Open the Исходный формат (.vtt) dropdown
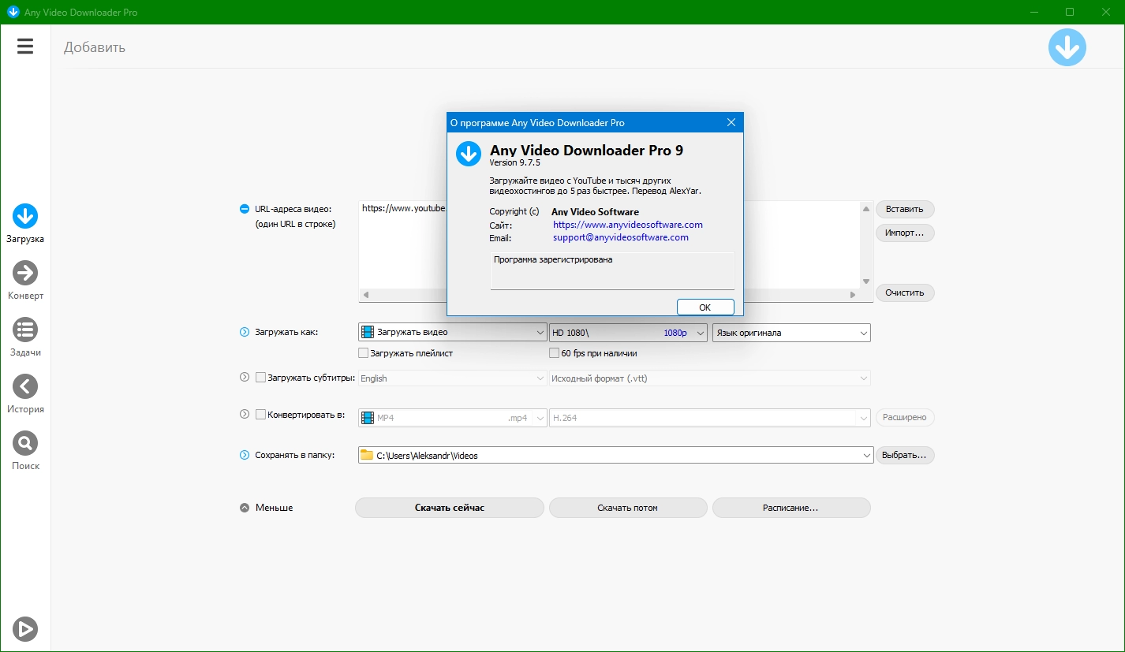The height and width of the screenshot is (652, 1125). (x=710, y=378)
